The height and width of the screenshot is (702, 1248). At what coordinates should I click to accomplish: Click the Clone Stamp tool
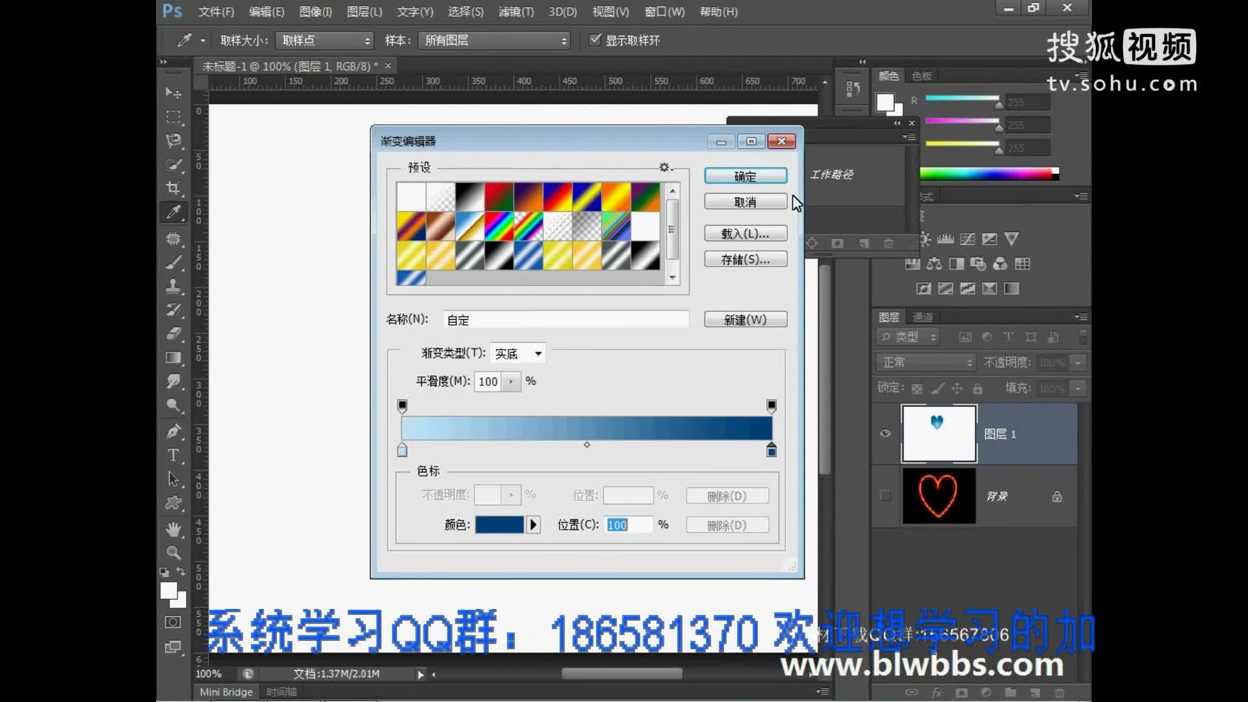[173, 286]
